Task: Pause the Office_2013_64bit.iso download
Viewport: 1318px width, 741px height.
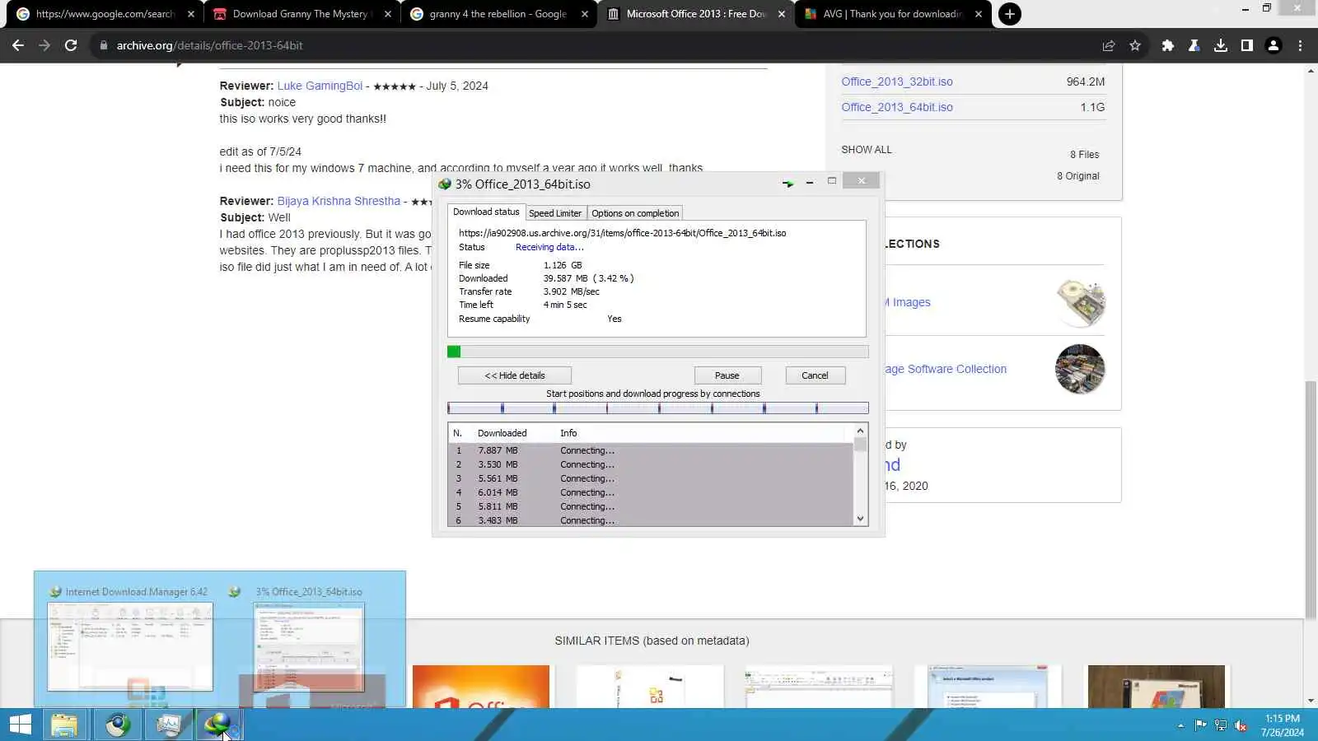Action: (x=727, y=375)
